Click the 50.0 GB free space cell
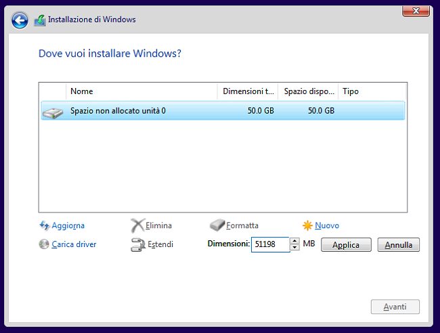Image resolution: width=440 pixels, height=333 pixels. pyautogui.click(x=322, y=111)
